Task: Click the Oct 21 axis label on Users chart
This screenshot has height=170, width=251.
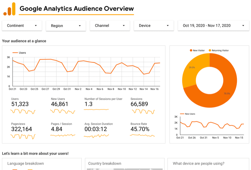Action: click(x=13, y=89)
